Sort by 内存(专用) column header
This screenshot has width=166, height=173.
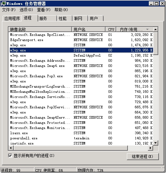point(135,29)
